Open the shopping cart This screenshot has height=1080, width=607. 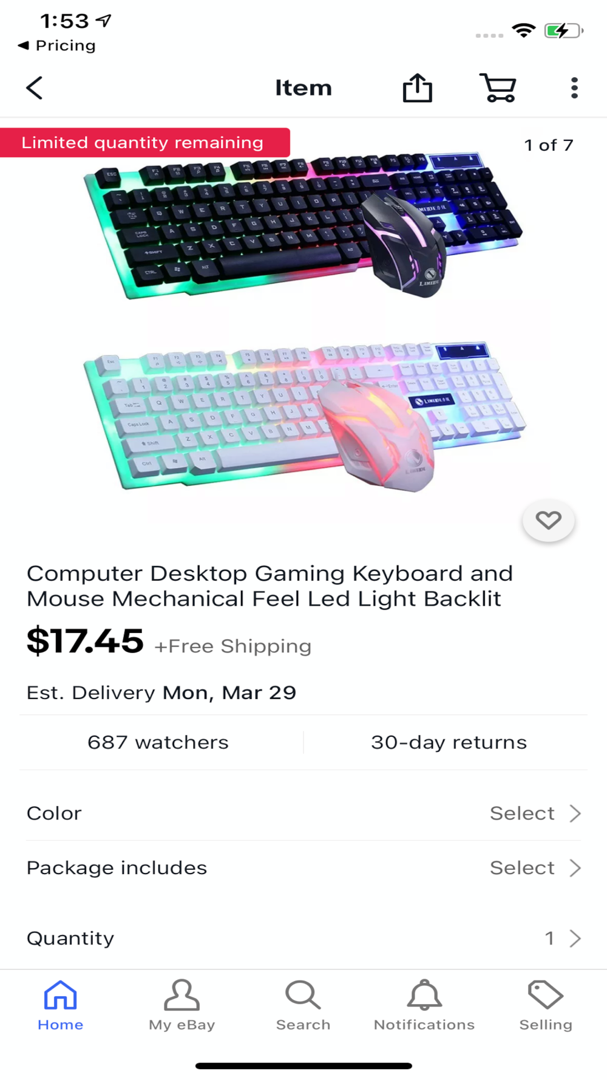click(498, 88)
